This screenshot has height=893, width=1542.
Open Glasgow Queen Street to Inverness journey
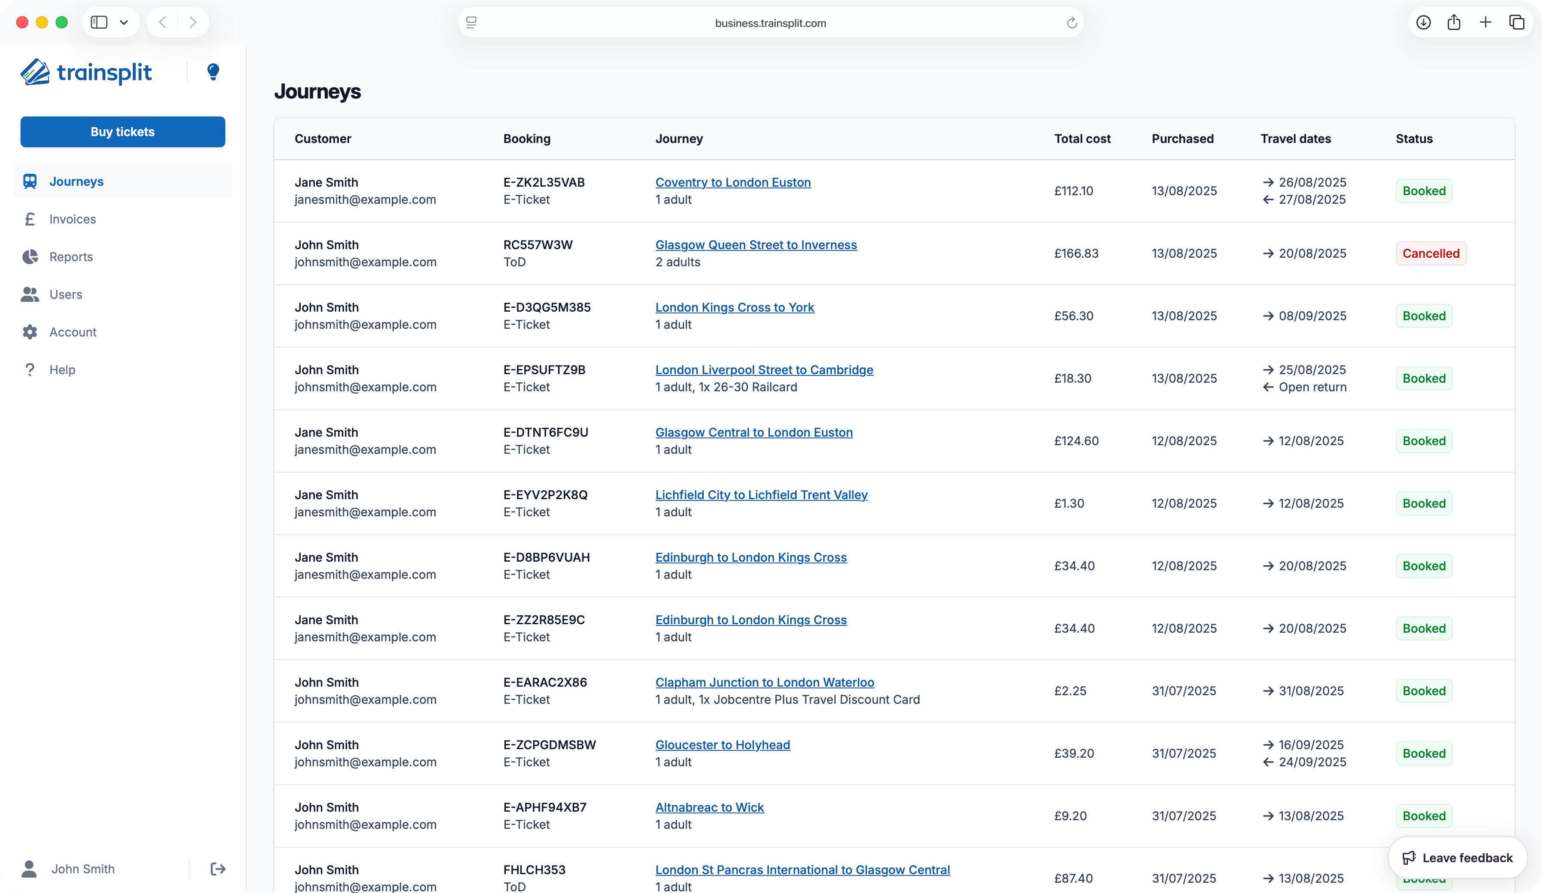pyautogui.click(x=756, y=245)
